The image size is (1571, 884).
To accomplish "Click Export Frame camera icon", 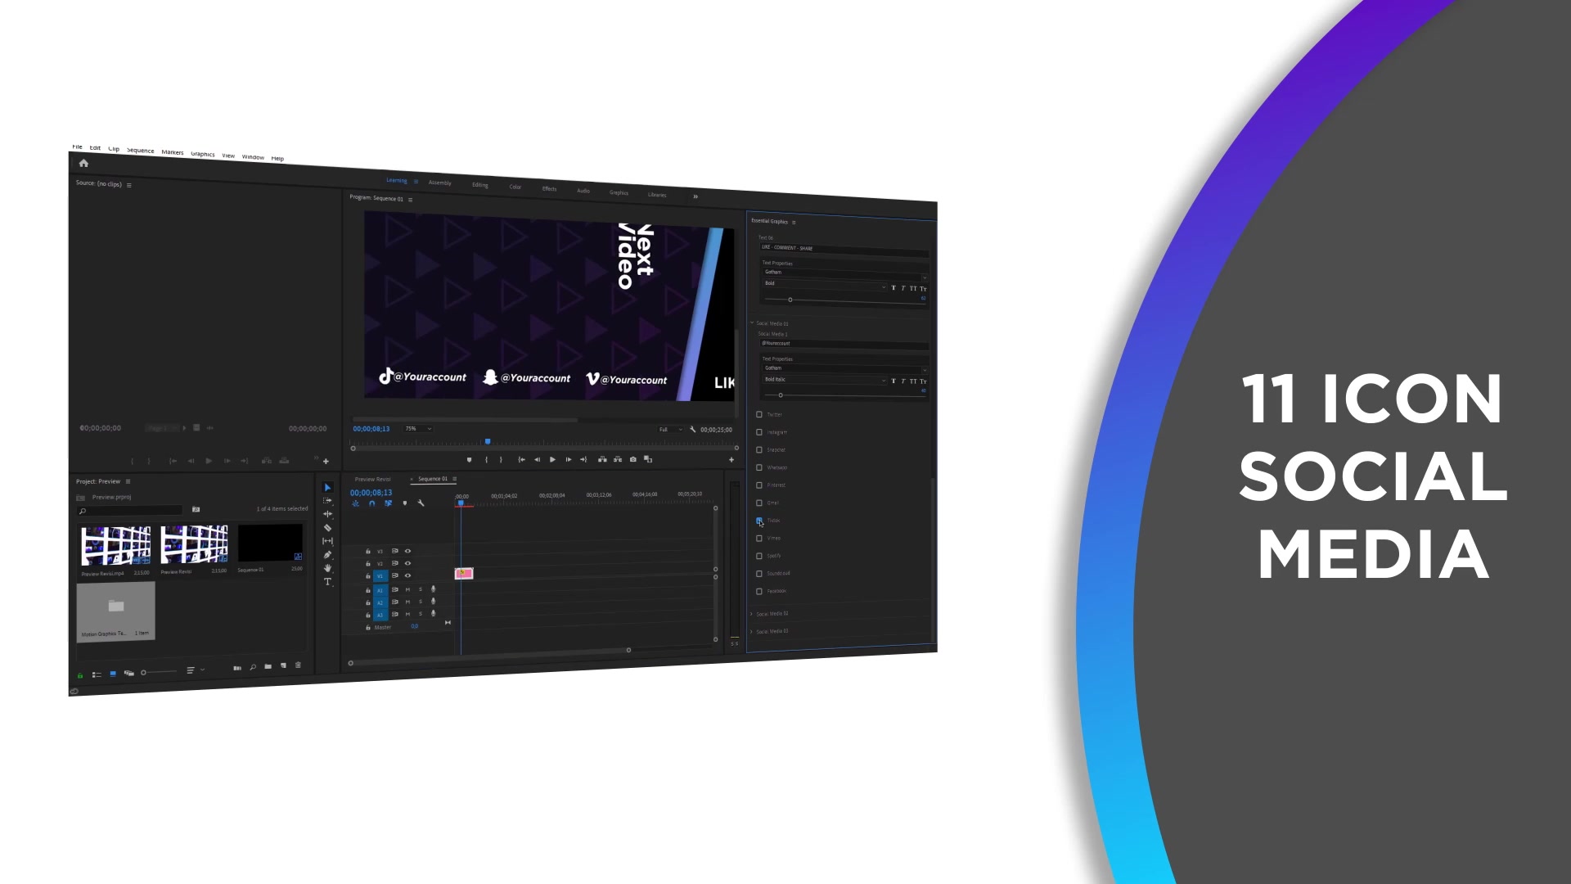I will pos(632,459).
